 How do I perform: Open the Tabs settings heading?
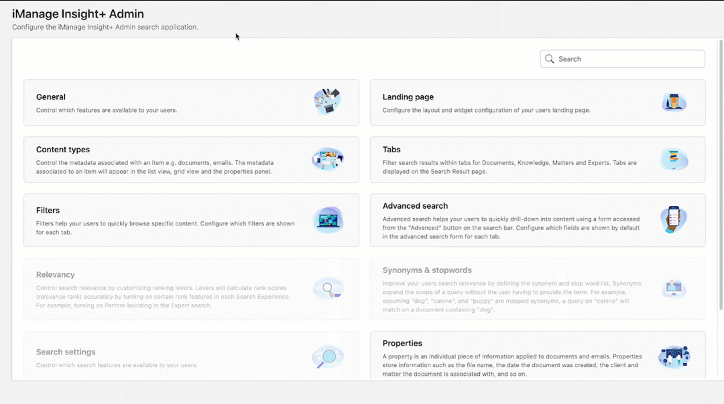391,150
